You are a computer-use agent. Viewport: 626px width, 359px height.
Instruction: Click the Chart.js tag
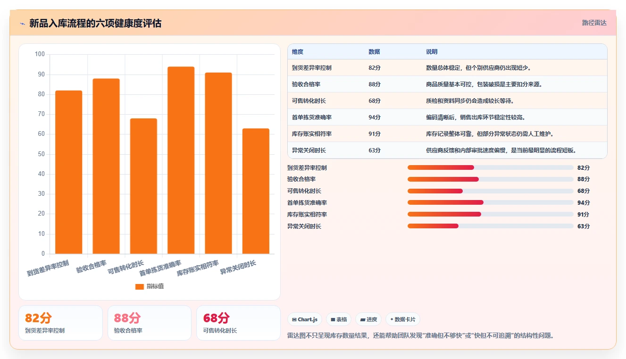coord(305,319)
